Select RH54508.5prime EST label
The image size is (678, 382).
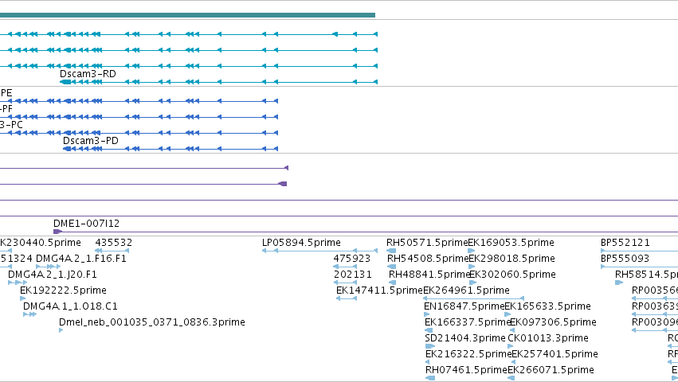428,259
